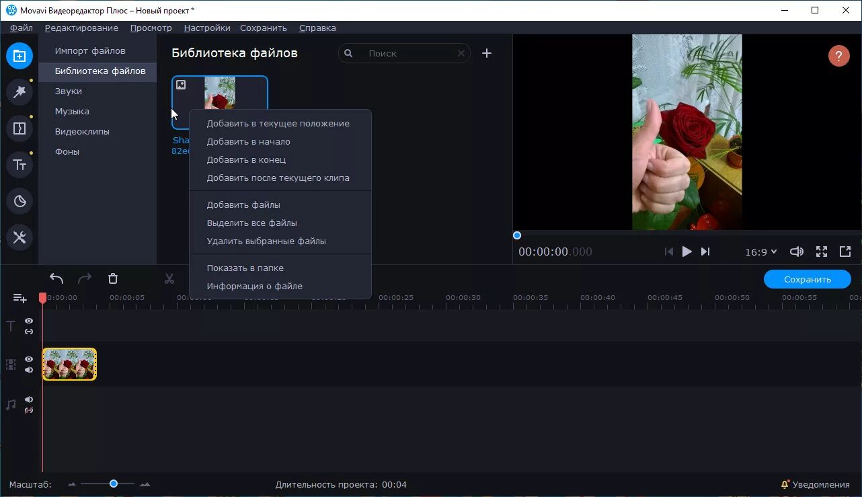The image size is (862, 497).
Task: Mute the audio track speaker
Action: coord(29,399)
